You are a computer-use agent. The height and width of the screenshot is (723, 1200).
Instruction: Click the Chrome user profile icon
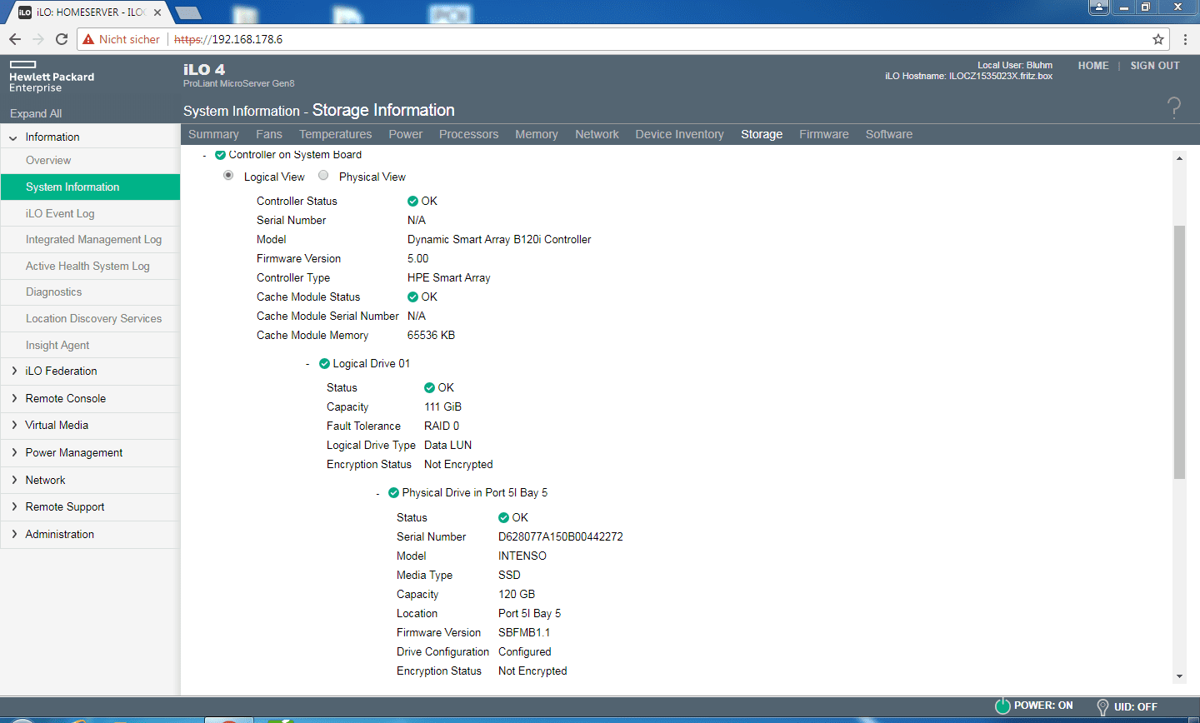[1100, 7]
